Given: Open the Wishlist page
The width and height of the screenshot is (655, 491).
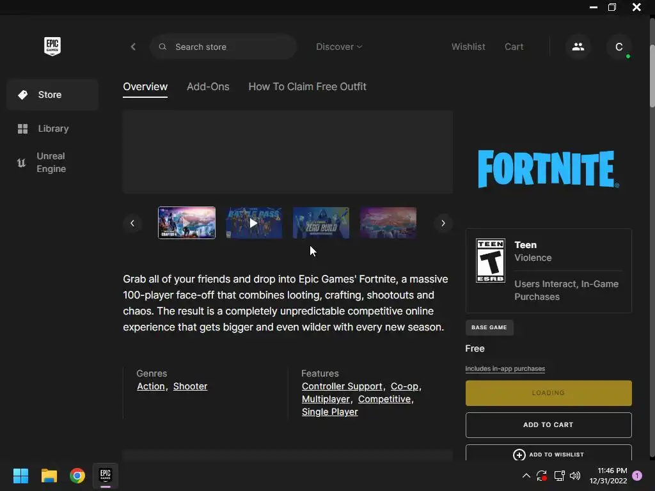Looking at the screenshot, I should tap(468, 47).
